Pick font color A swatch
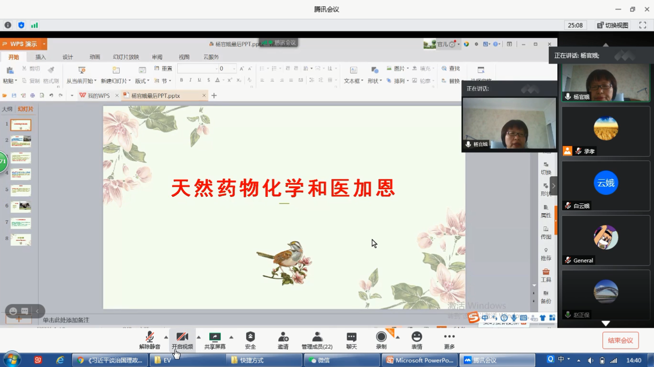Screen dimensions: 654x367 [x=217, y=80]
